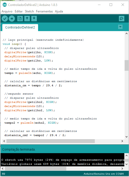Open the Serial Monitor magnifier icon
Screen dimensions: 129x177
pyautogui.click(x=121, y=18)
